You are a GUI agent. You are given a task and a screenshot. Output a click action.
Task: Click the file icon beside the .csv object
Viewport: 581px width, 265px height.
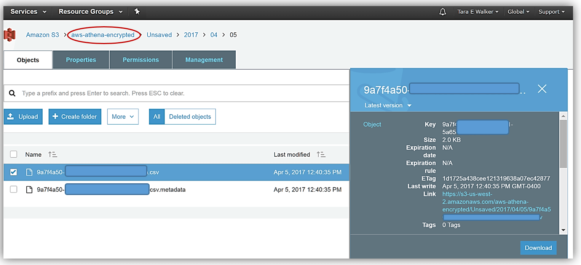30,172
